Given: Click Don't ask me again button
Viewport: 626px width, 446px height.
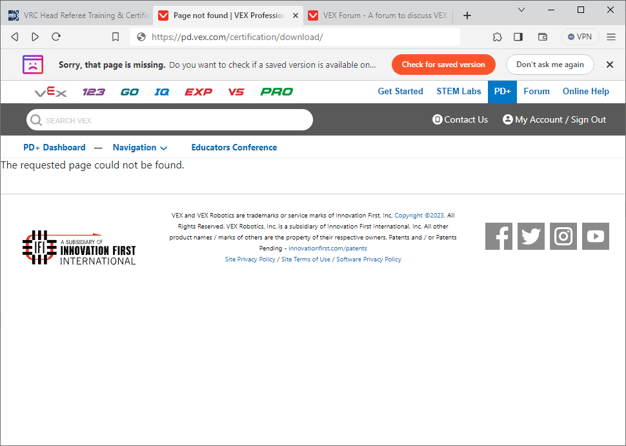Looking at the screenshot, I should point(550,65).
